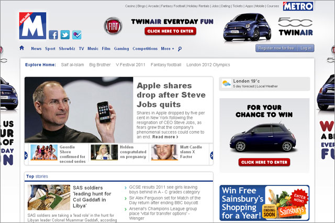335x223 pixels.
Task: Click Jobs link in top bar
Action: click(215, 6)
